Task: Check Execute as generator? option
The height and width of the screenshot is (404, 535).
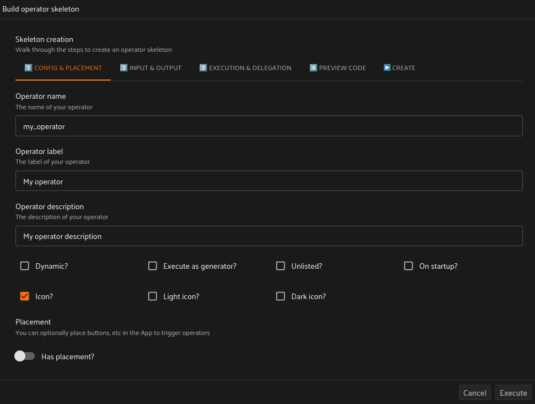Action: 153,266
